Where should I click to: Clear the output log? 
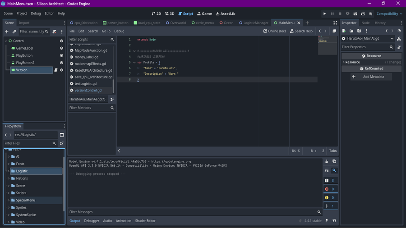[327, 161]
